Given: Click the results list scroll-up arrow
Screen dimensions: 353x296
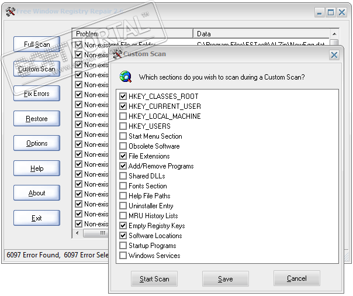Looking at the screenshot, I should click(334, 34).
